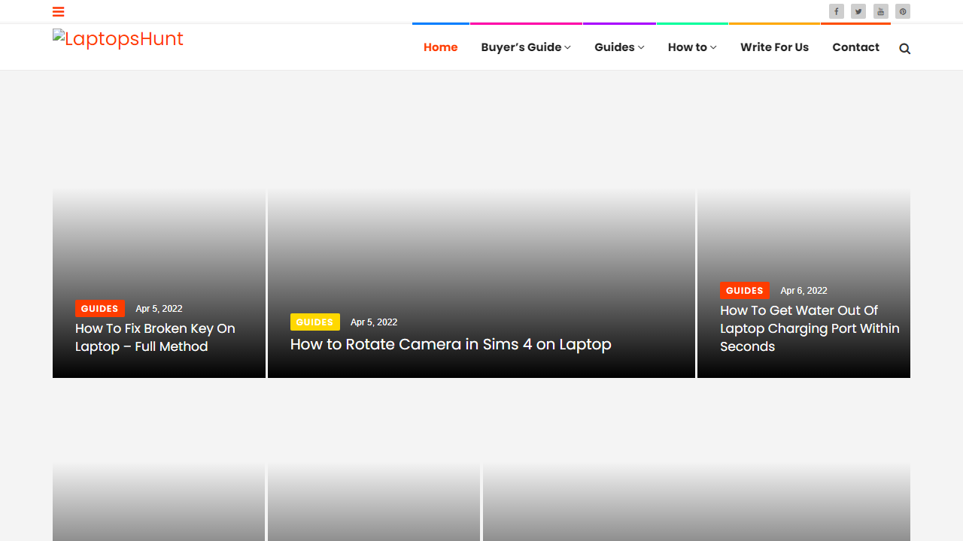Open the YouTube social icon
The image size is (963, 541).
(x=880, y=11)
